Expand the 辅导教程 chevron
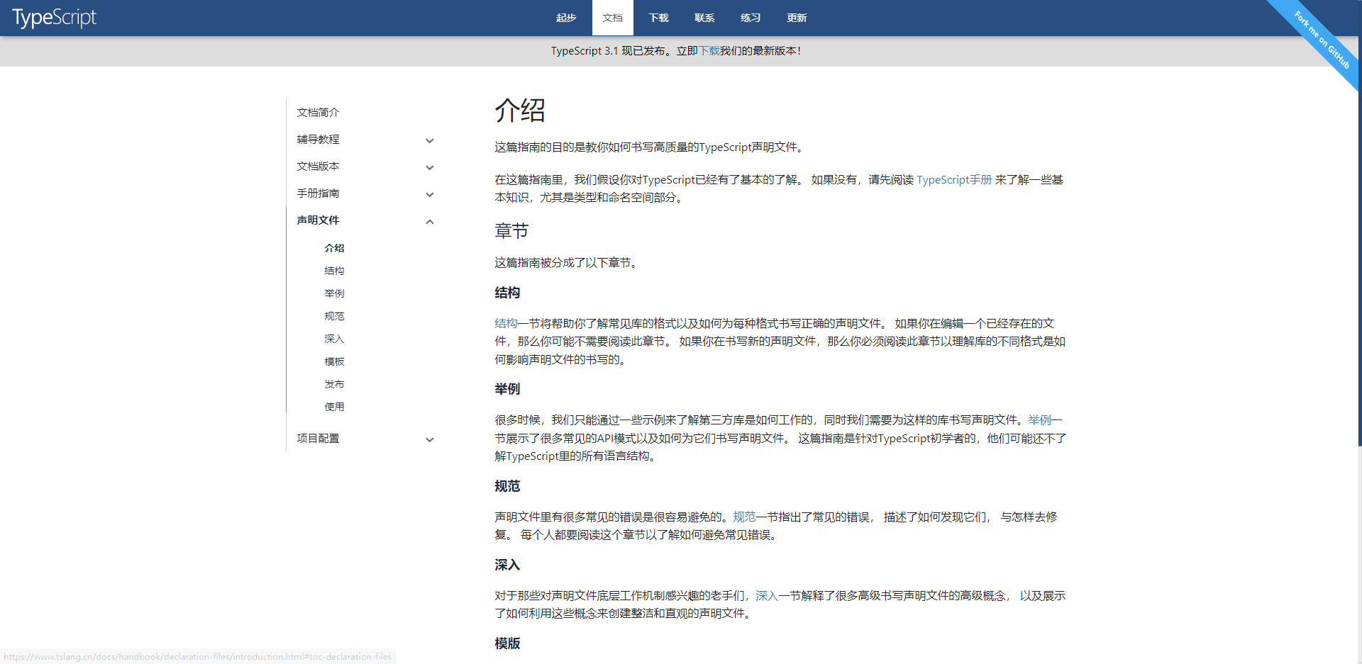The height and width of the screenshot is (664, 1362). (430, 140)
